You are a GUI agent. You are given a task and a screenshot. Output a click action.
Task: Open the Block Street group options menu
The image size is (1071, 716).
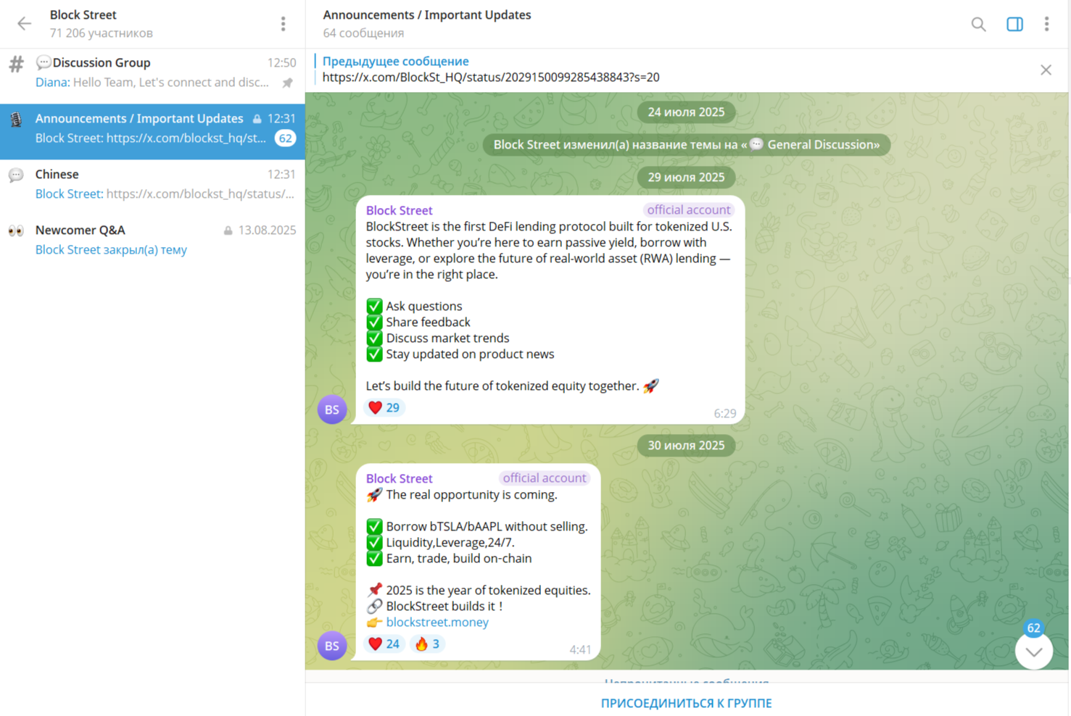point(283,24)
